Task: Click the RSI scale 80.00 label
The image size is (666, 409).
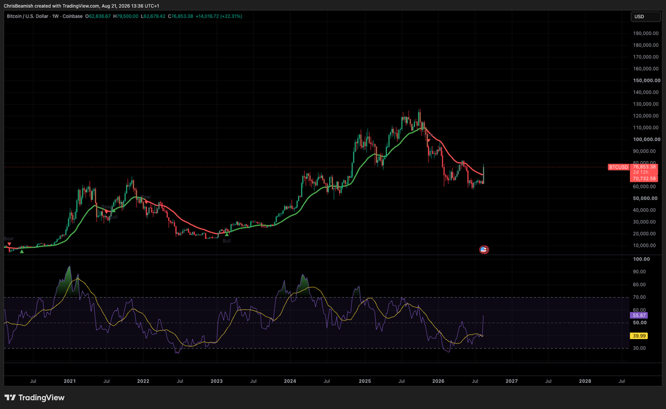Action: click(x=640, y=285)
